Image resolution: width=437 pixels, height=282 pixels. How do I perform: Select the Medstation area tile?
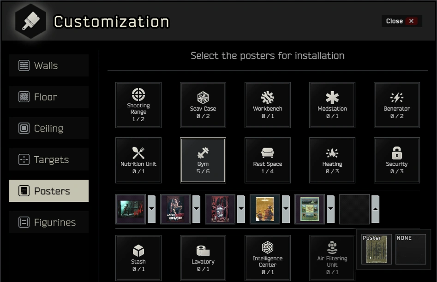332,105
